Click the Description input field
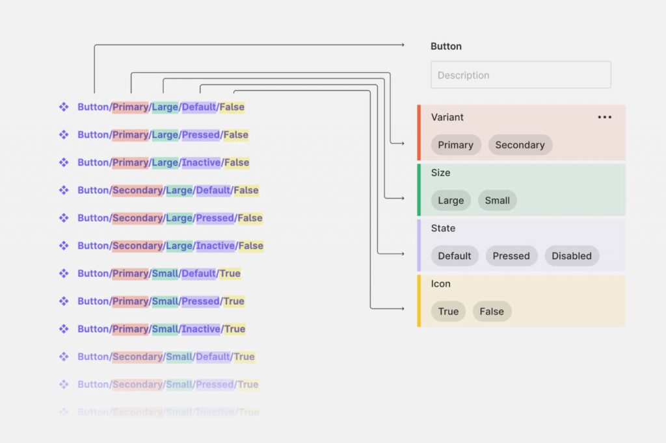 point(521,75)
